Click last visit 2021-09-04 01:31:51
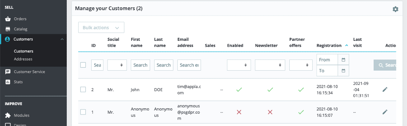 click(x=361, y=90)
